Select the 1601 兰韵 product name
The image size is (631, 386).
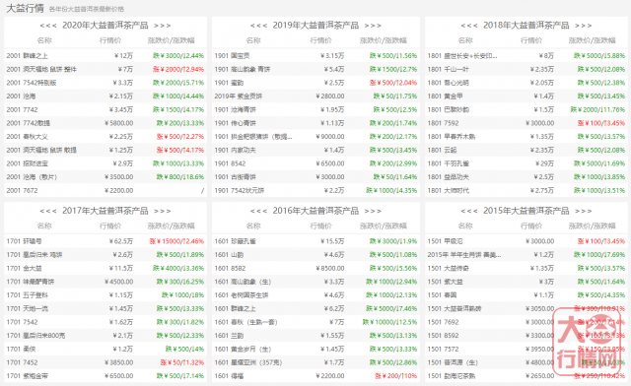[x=229, y=336]
